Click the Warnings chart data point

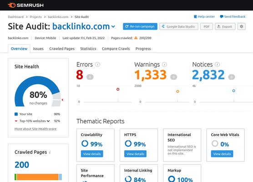(x=177, y=91)
